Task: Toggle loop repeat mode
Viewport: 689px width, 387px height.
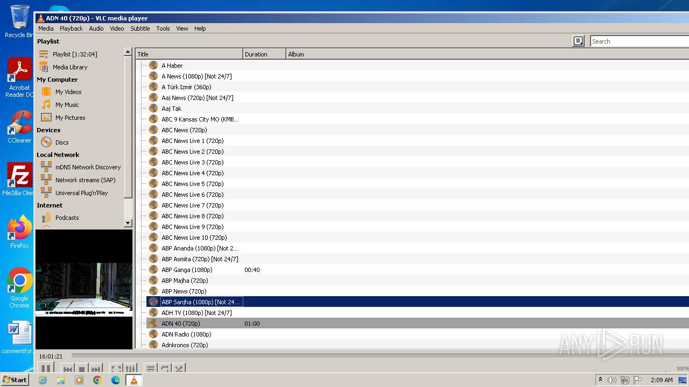Action: click(165, 369)
